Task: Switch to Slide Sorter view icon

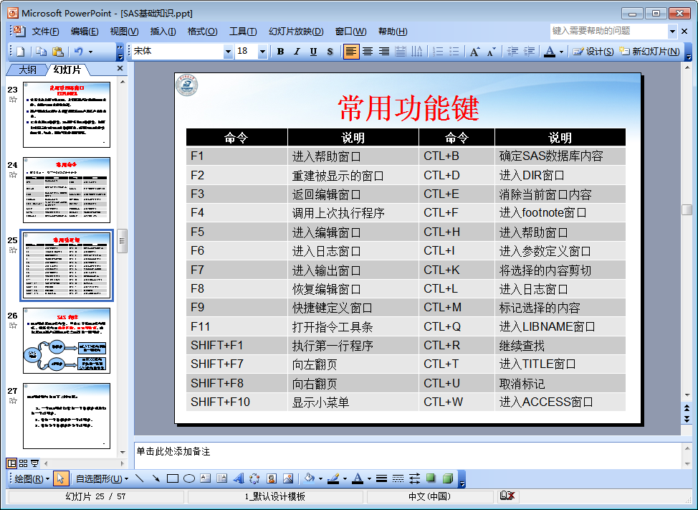Action: 23,463
